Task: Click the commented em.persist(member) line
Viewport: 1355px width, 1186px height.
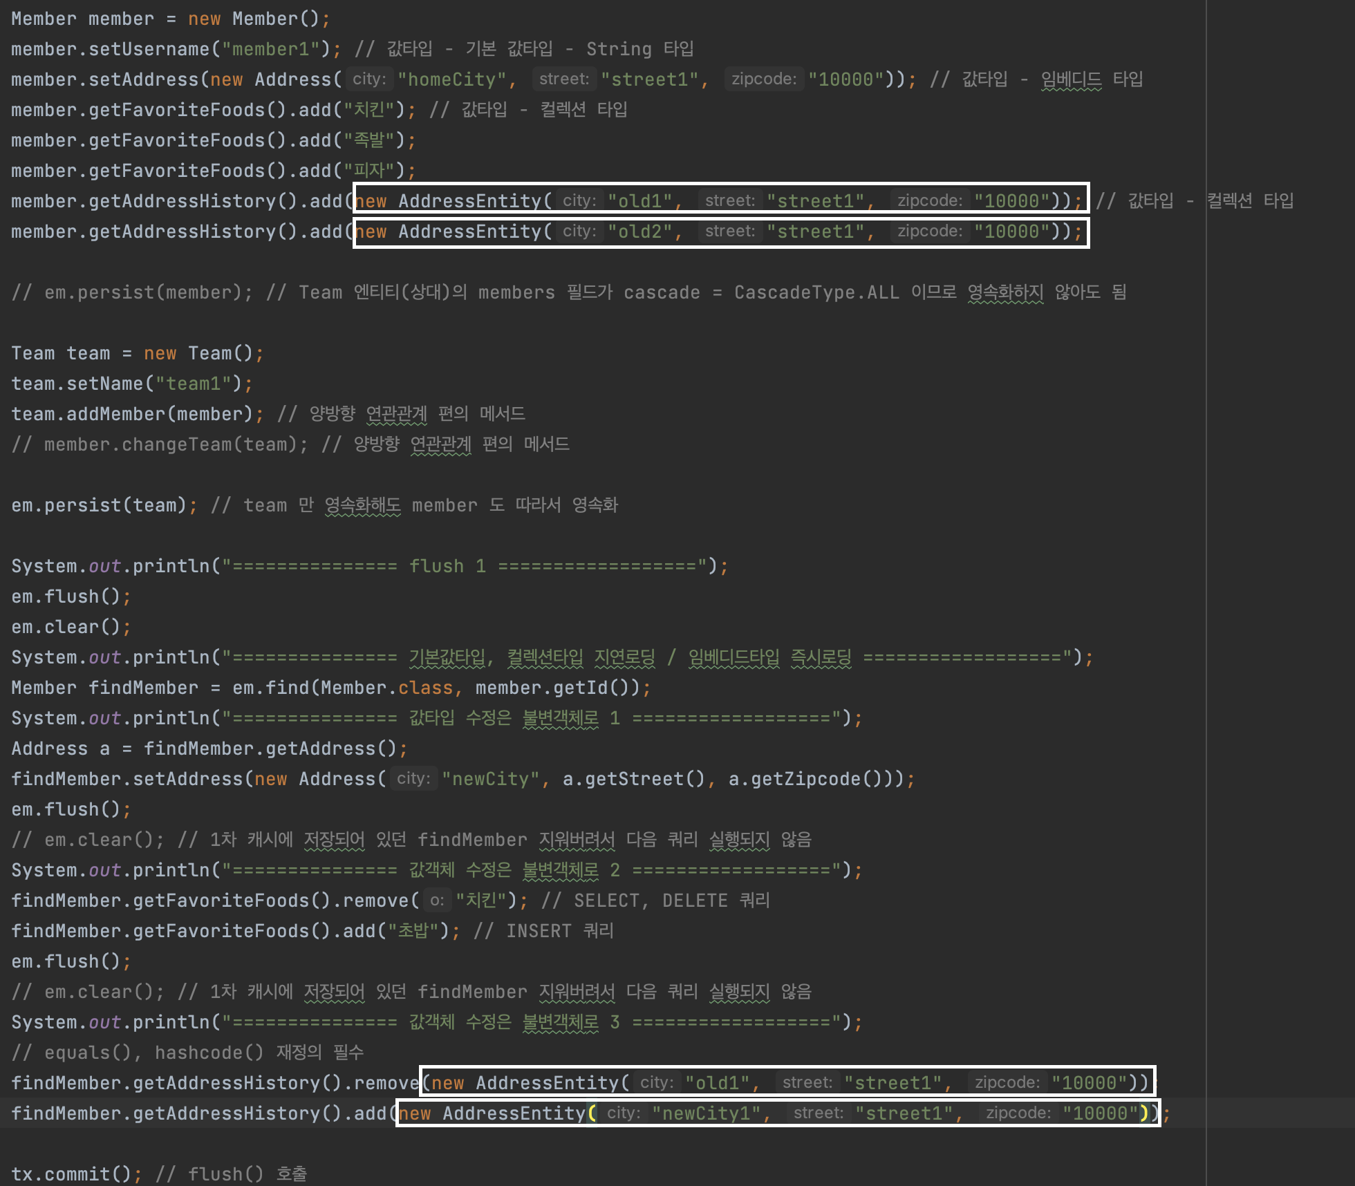Action: [569, 292]
